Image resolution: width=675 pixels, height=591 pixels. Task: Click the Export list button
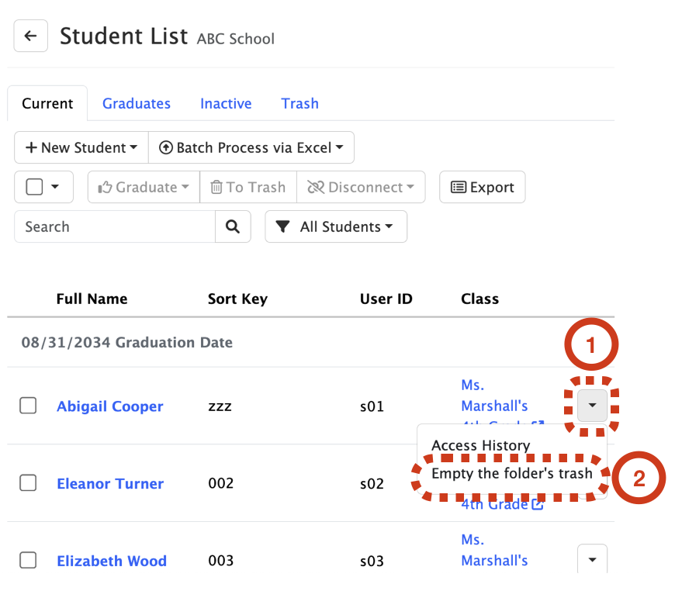[x=482, y=187]
